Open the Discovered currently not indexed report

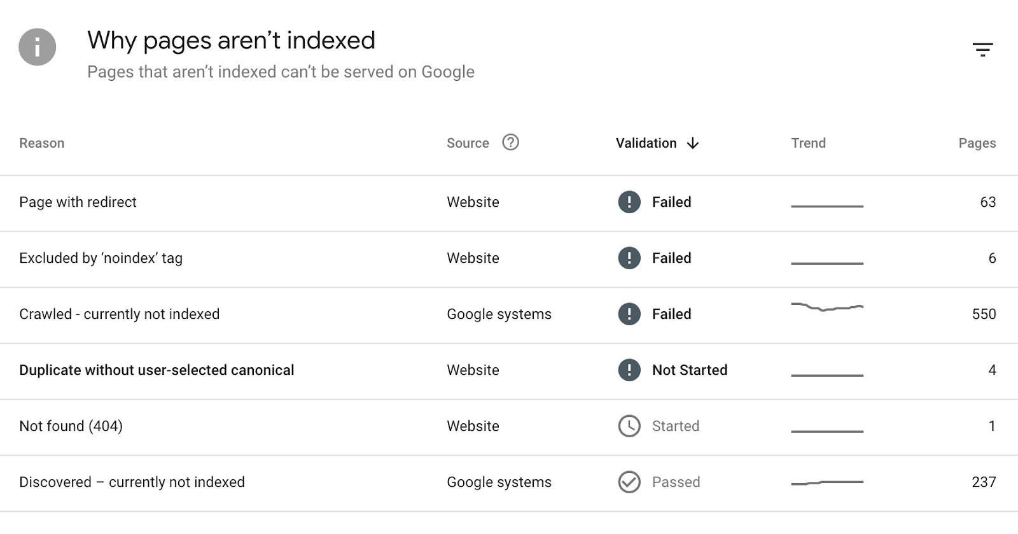[x=133, y=482]
